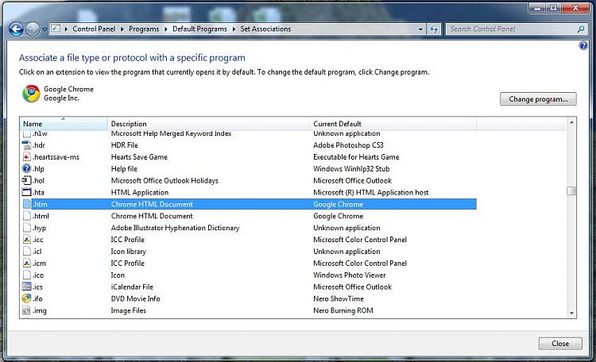Select 'iCalendar File' description
The height and width of the screenshot is (362, 596).
[132, 287]
